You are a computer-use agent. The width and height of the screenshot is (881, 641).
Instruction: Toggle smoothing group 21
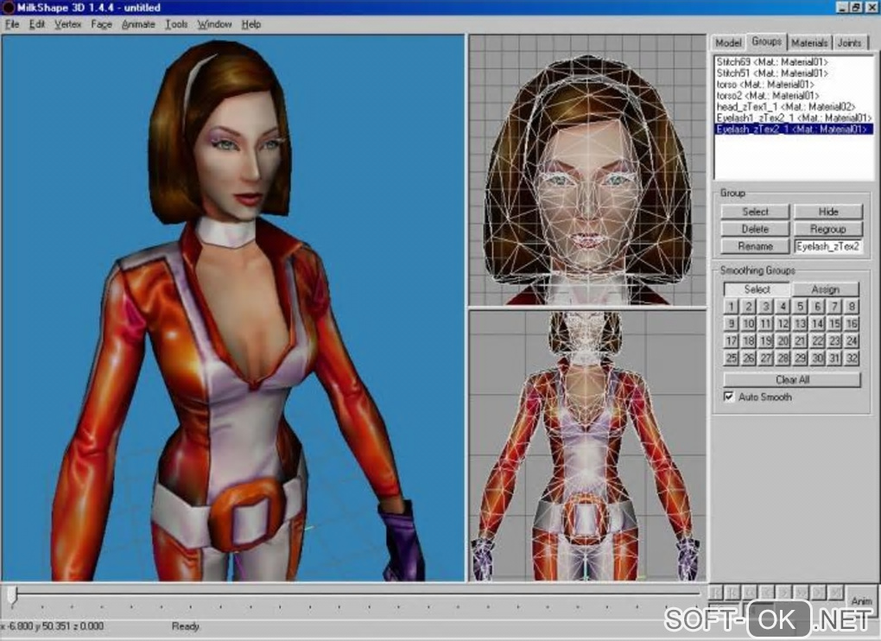[800, 341]
